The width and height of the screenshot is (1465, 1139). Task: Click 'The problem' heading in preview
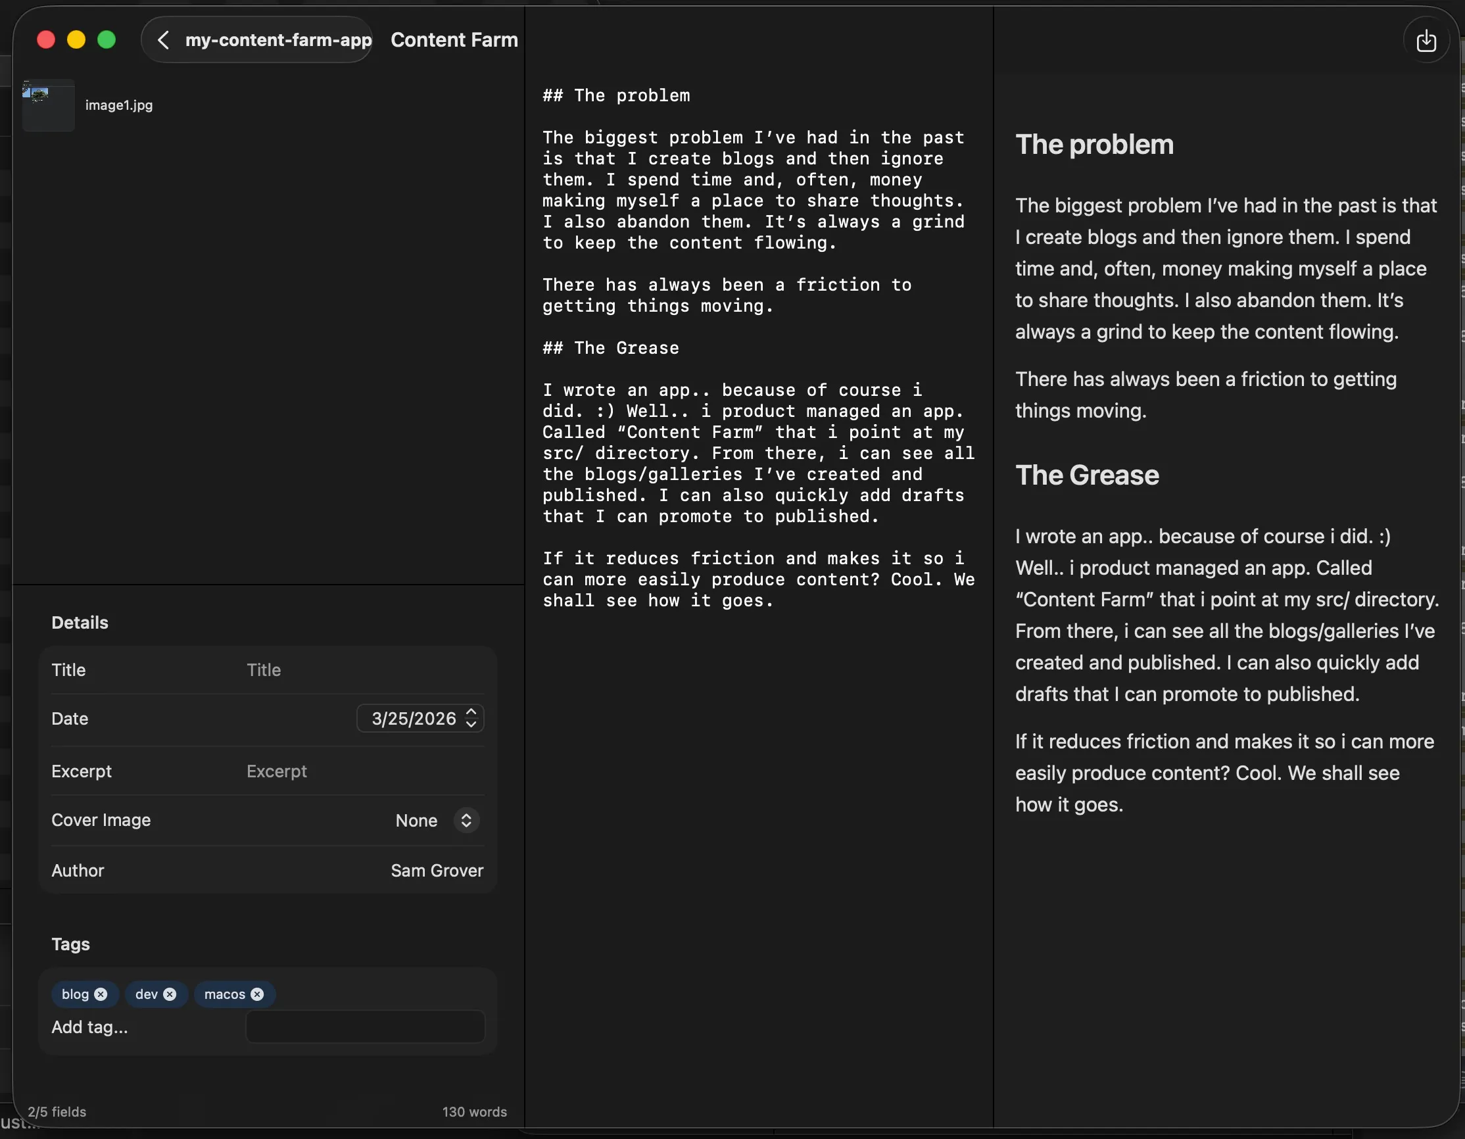click(x=1094, y=145)
